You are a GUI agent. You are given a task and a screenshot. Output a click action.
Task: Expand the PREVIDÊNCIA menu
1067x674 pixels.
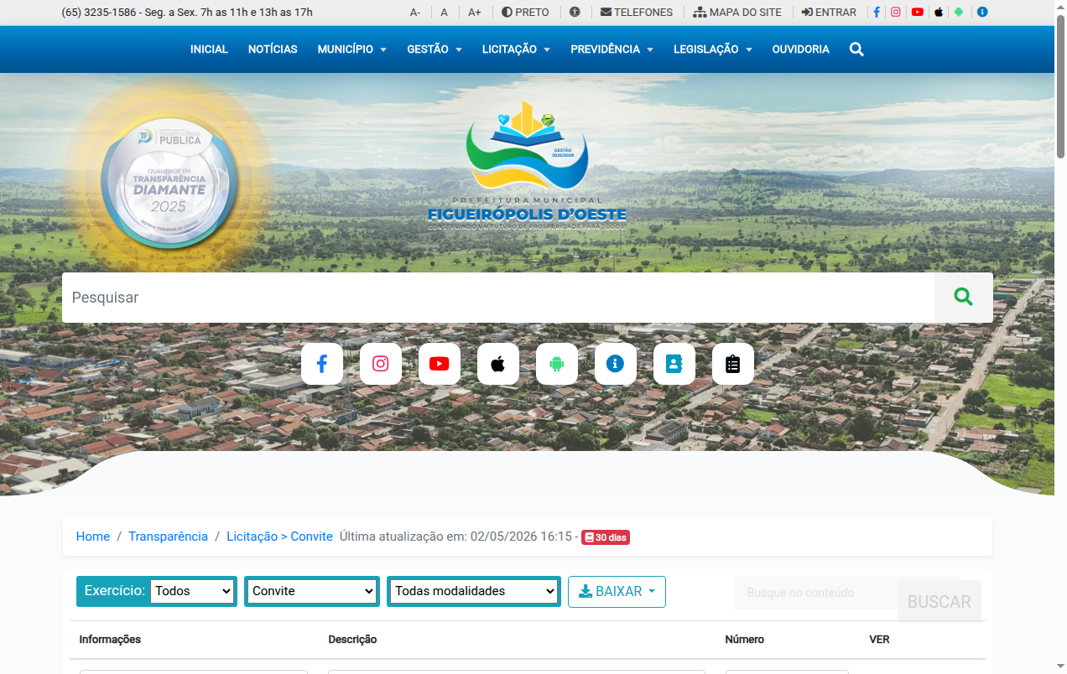click(612, 49)
